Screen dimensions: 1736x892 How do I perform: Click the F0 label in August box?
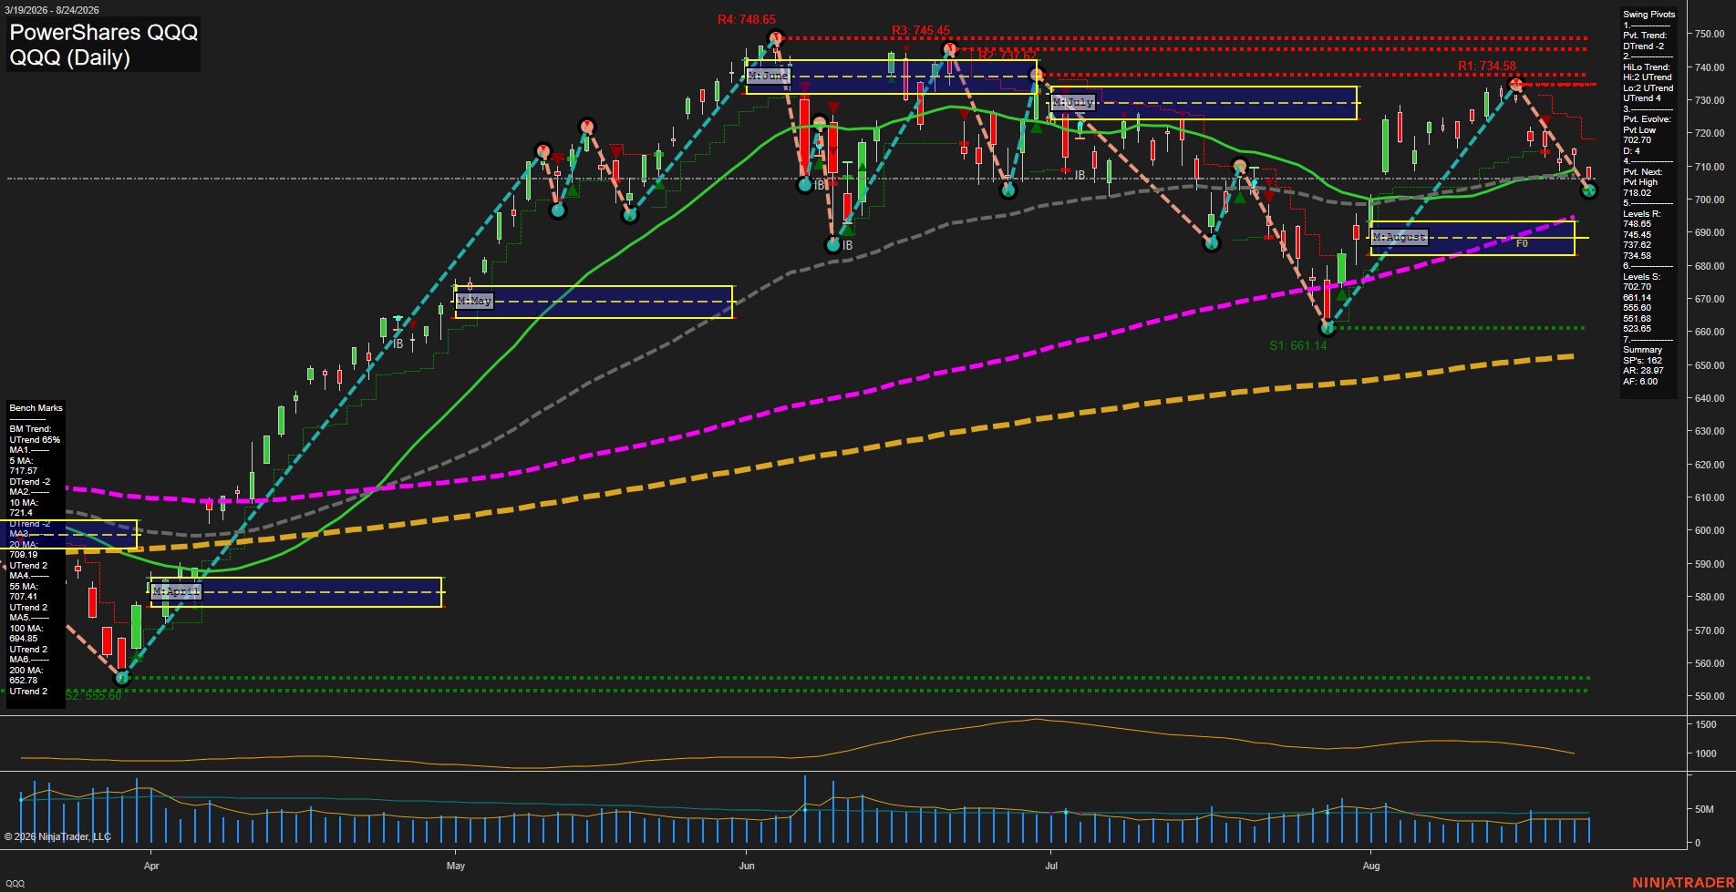click(x=1522, y=243)
